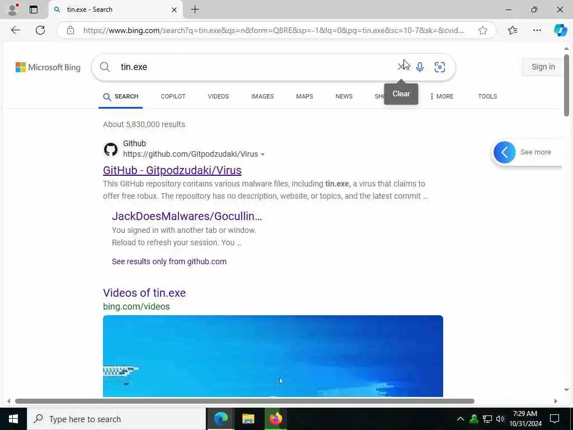Open the Copilot sidebar icon
The height and width of the screenshot is (430, 573).
(x=560, y=30)
